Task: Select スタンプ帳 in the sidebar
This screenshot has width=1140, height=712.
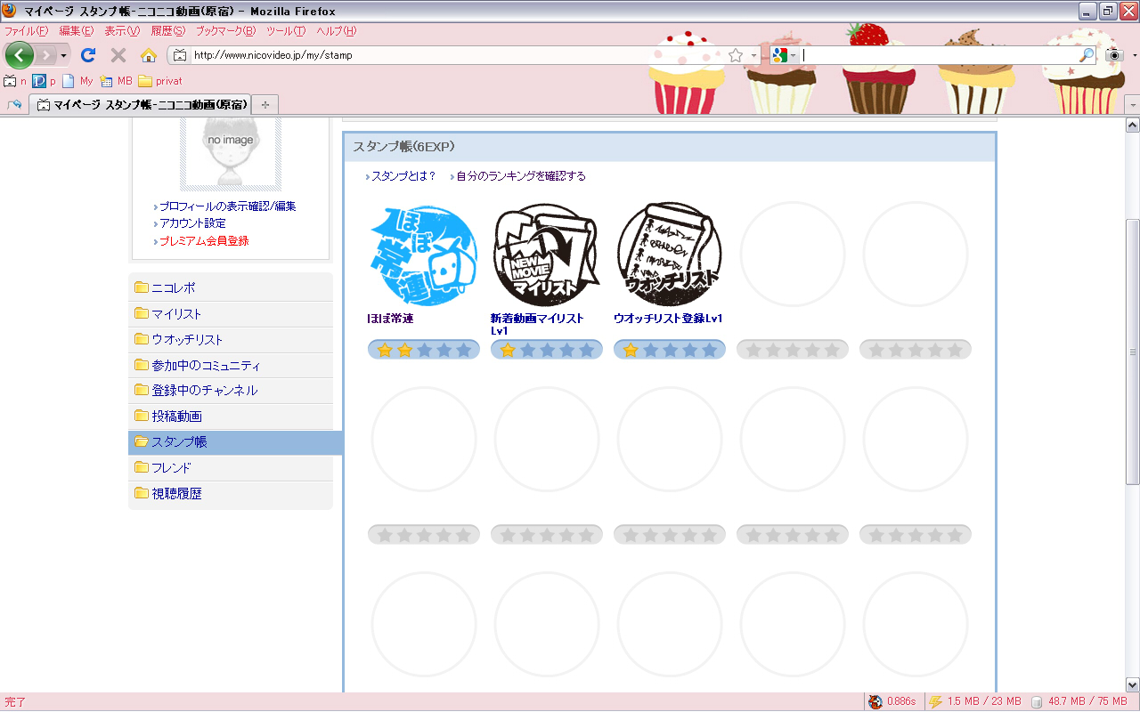Action: click(235, 442)
